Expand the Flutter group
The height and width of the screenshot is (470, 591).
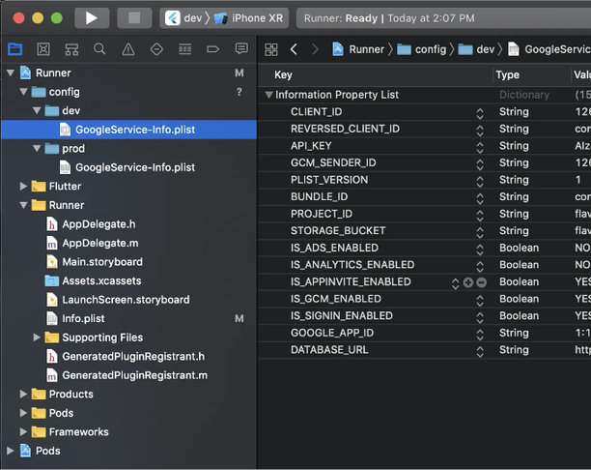coord(23,186)
